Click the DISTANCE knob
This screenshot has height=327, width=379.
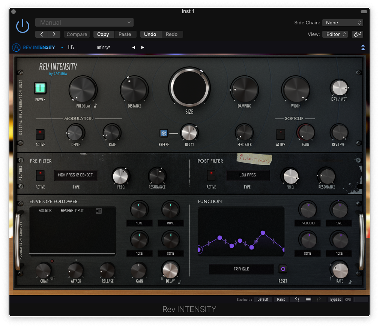click(134, 90)
